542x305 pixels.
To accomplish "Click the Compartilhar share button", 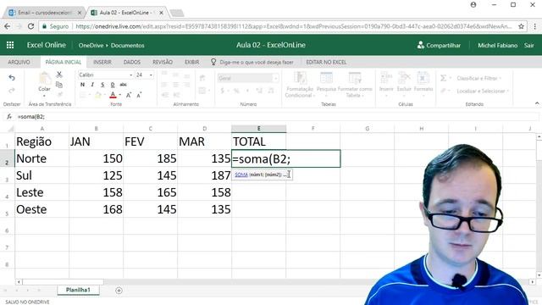I will pos(439,45).
